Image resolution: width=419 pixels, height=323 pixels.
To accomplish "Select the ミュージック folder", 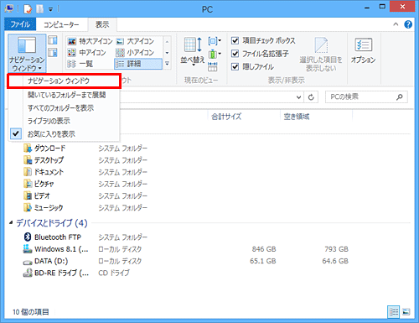I will pos(44,207).
